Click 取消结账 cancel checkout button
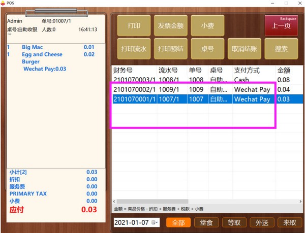The image size is (305, 233). click(245, 49)
